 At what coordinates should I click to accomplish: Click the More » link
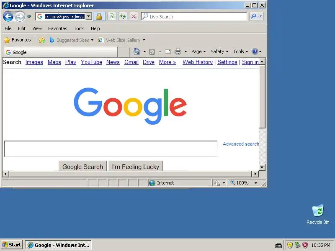tap(167, 62)
